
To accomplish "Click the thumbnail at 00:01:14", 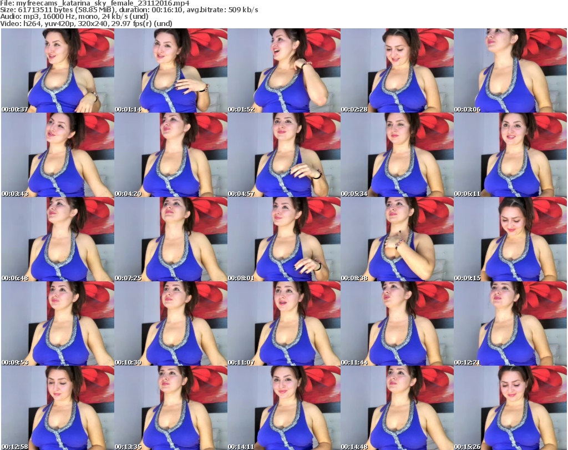I will (x=171, y=70).
